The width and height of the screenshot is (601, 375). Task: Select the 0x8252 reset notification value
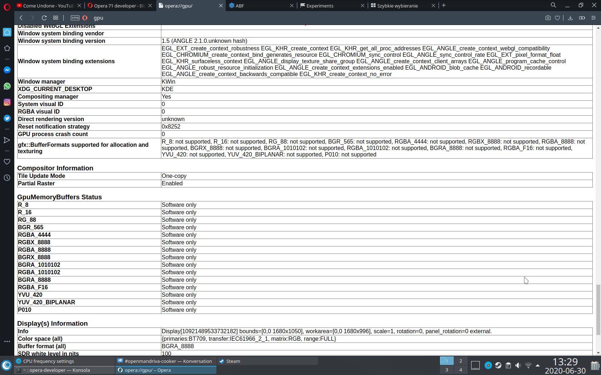click(x=171, y=126)
